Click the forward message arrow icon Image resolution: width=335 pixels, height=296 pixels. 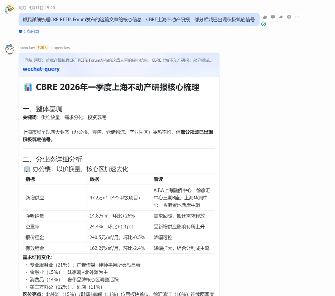tap(281, 17)
